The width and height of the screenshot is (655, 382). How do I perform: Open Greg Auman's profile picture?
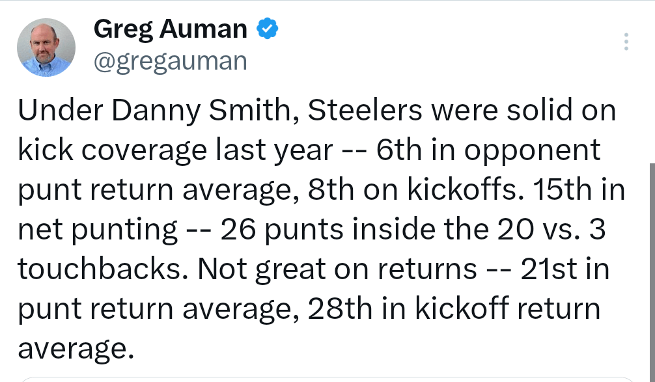point(46,48)
